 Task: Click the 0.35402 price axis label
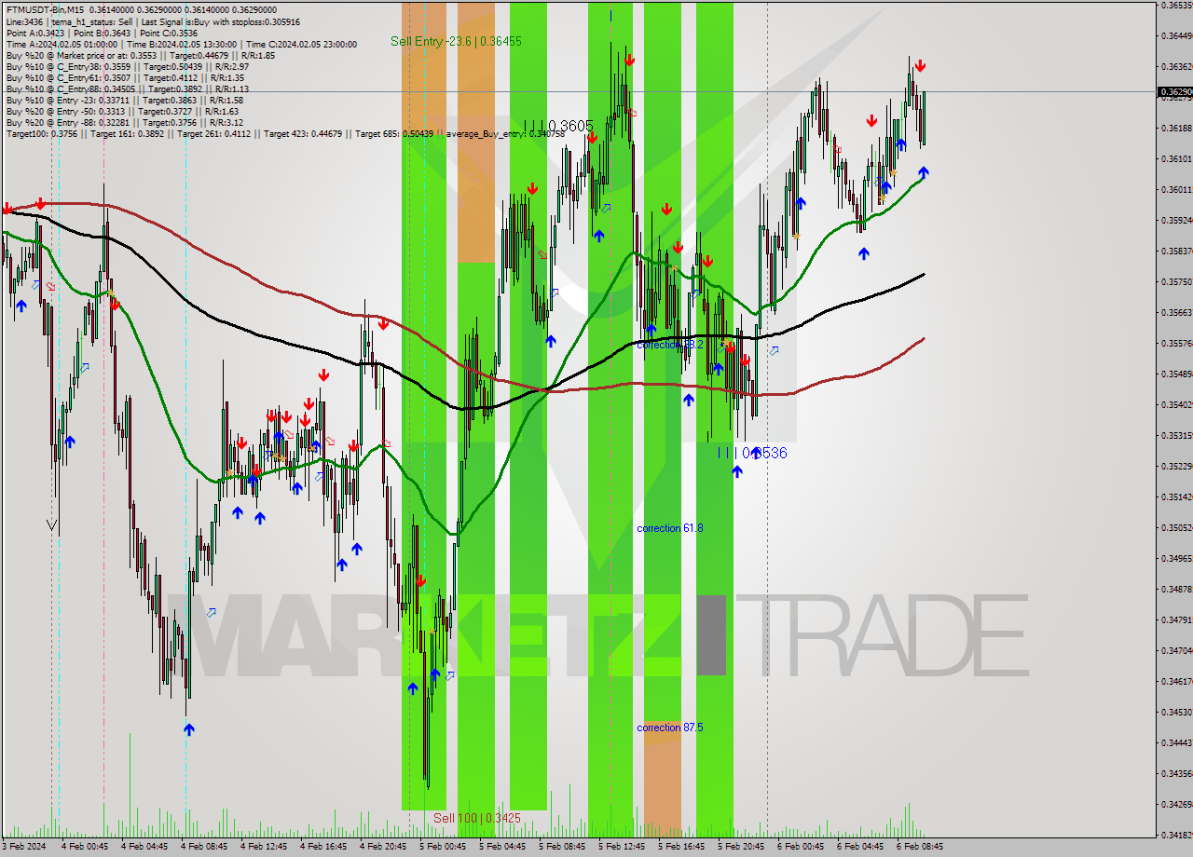tap(1177, 404)
